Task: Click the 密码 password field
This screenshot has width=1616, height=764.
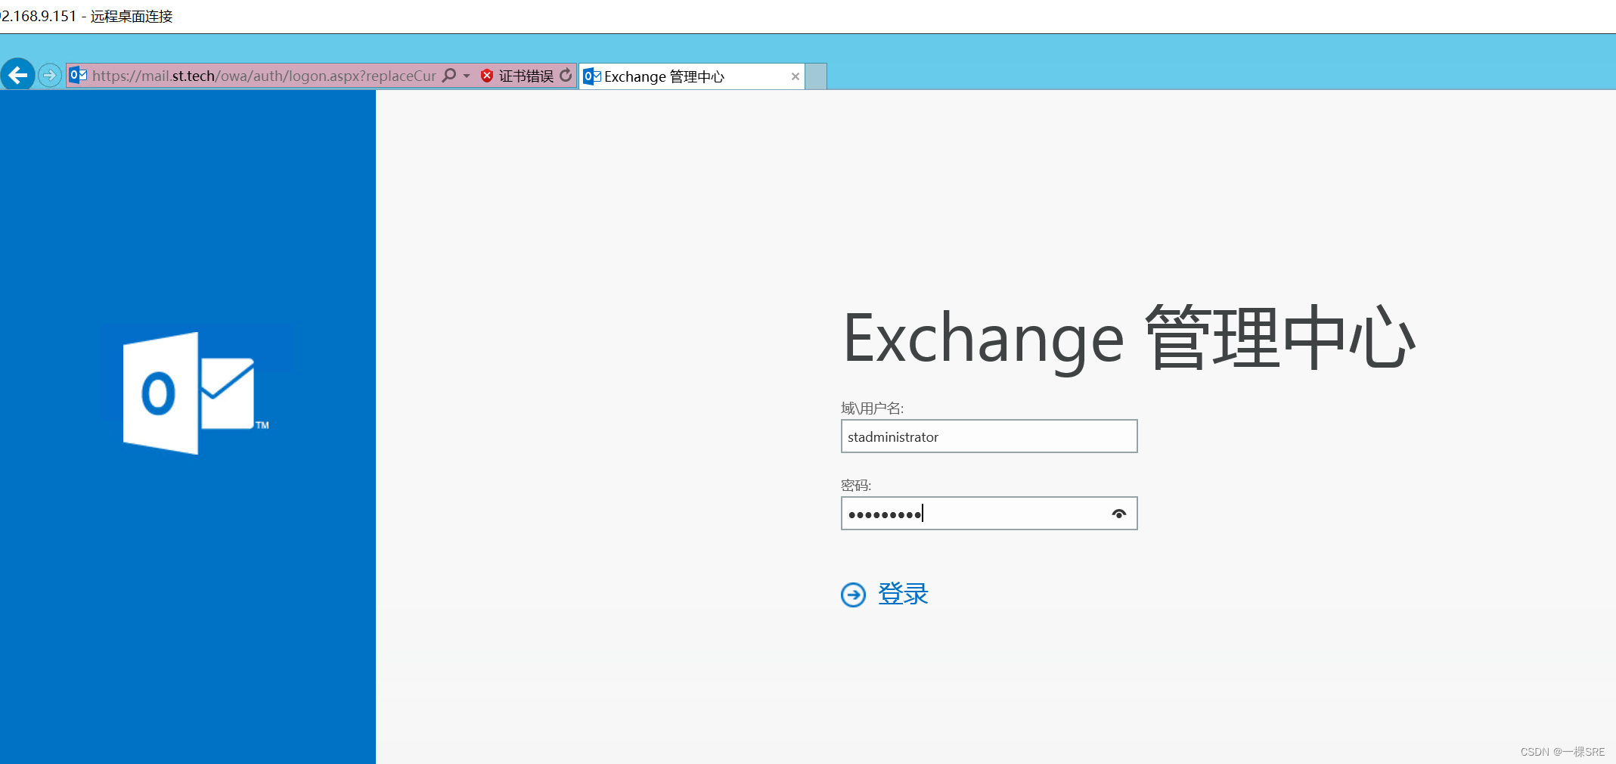Action: [x=989, y=514]
